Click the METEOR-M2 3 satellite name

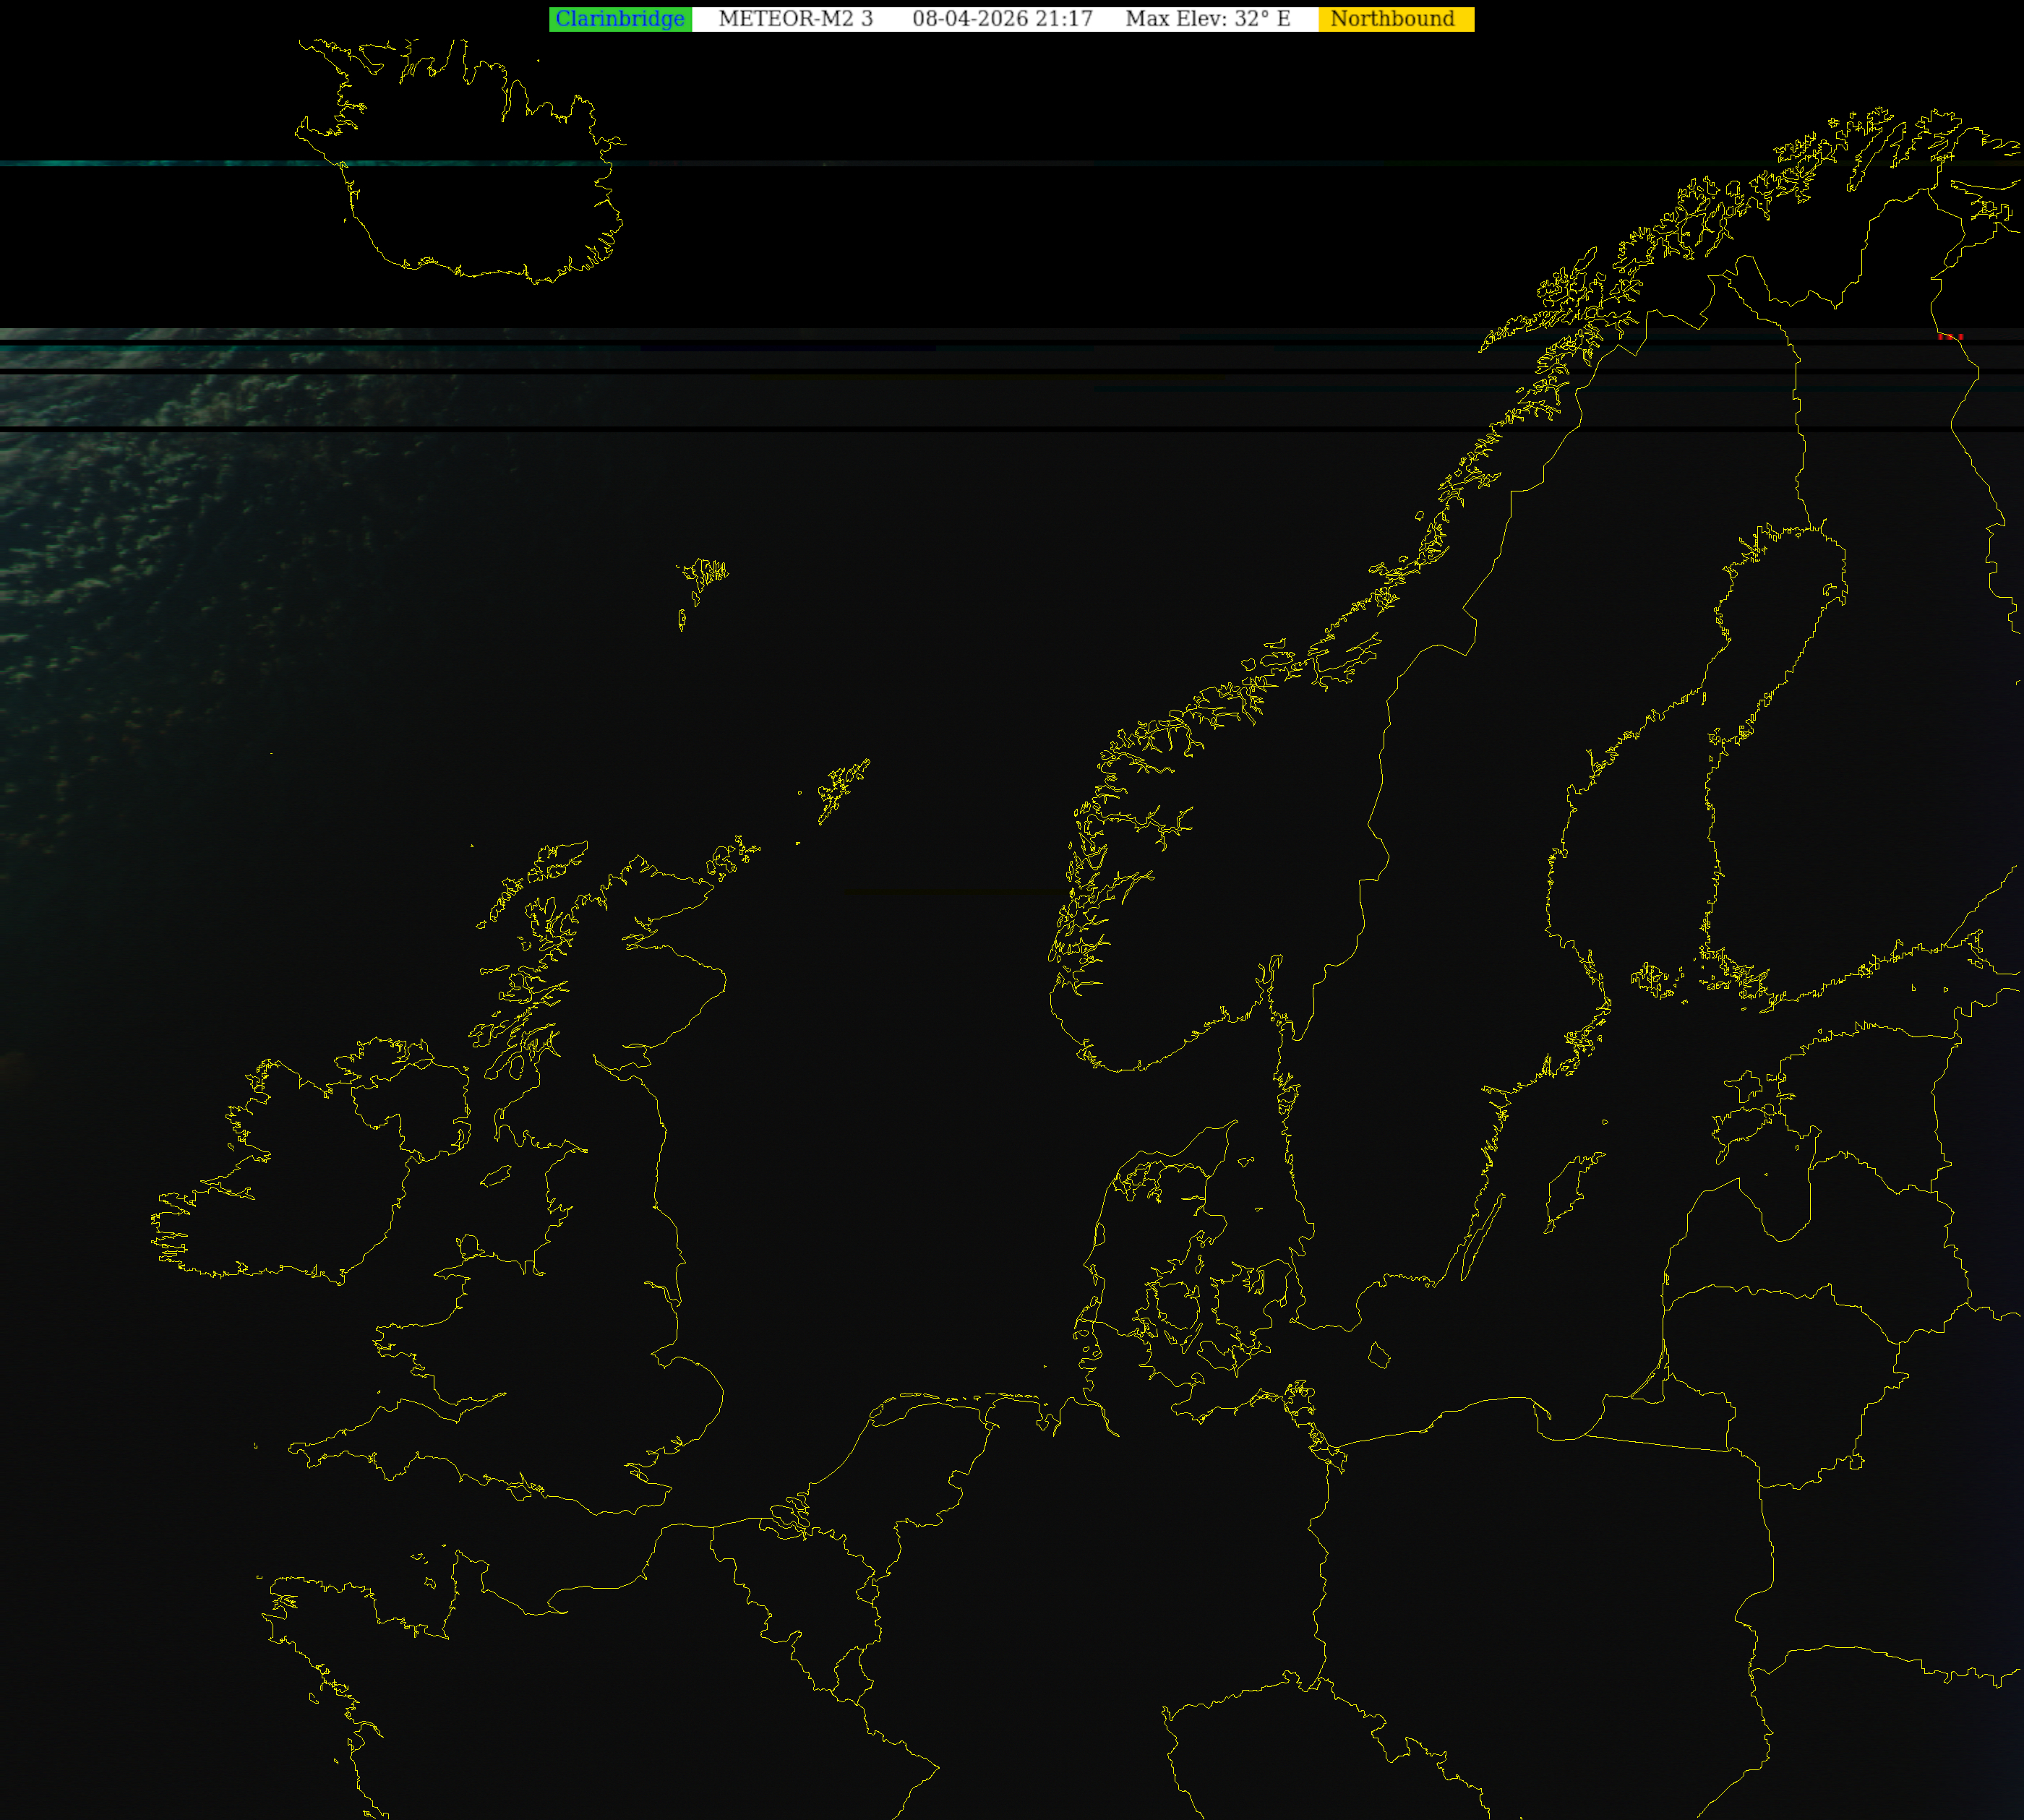pos(795,19)
